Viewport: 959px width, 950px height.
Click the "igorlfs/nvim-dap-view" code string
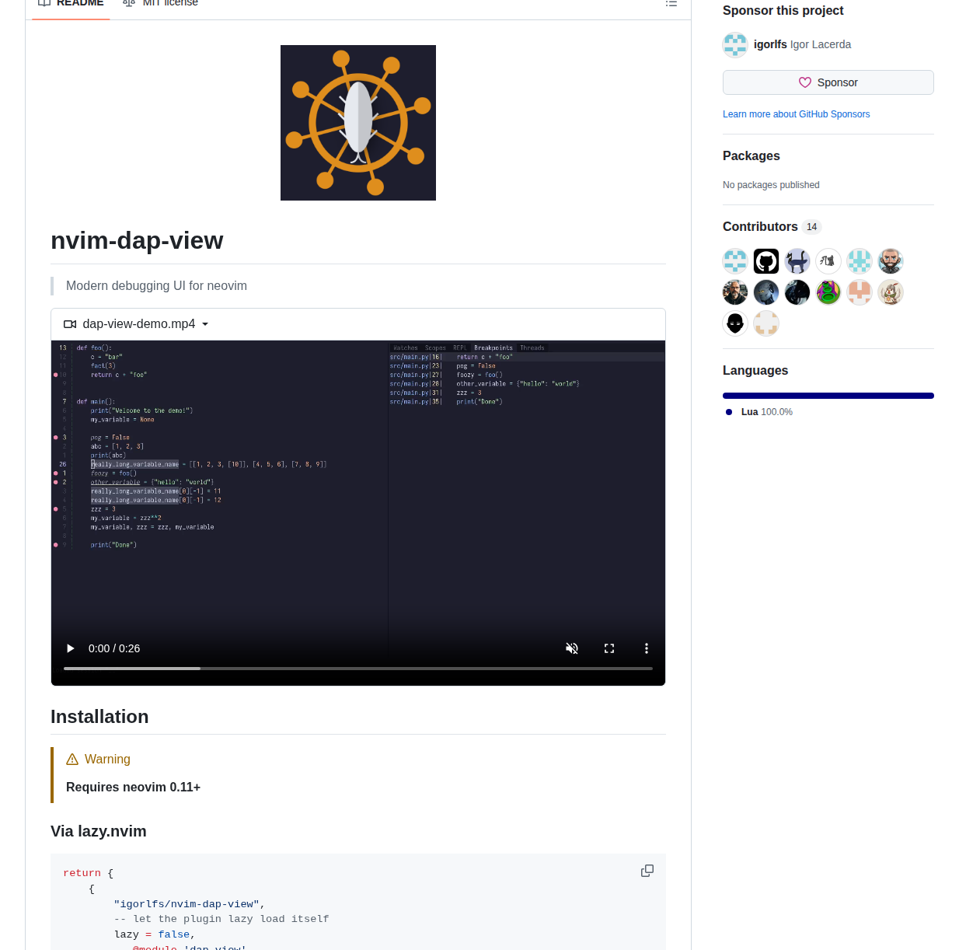(187, 904)
